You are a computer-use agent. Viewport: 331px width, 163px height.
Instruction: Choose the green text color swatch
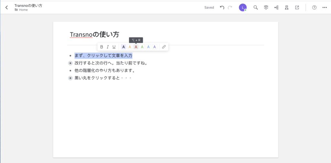142,47
